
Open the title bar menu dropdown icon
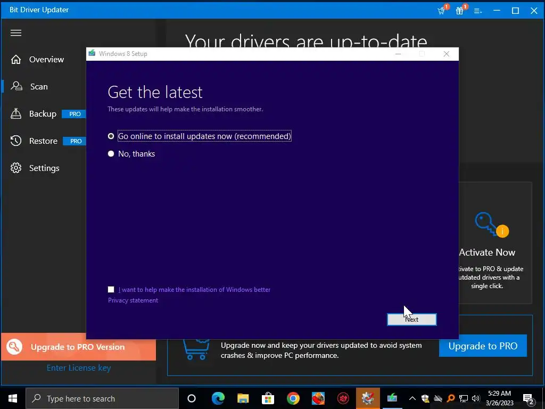click(478, 11)
